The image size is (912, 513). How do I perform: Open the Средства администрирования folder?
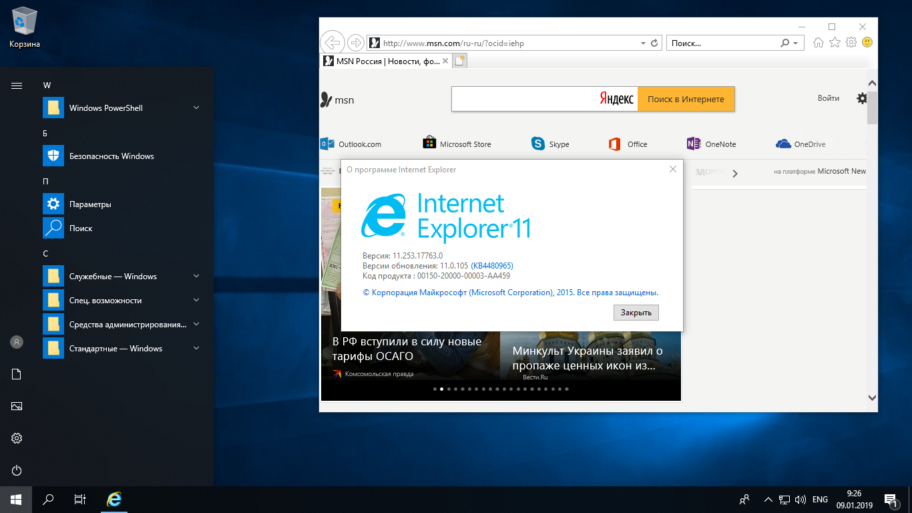[x=122, y=325]
